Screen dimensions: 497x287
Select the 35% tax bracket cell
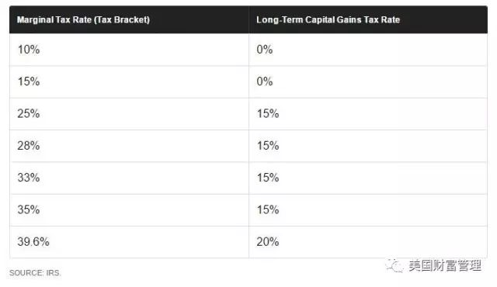(130, 210)
